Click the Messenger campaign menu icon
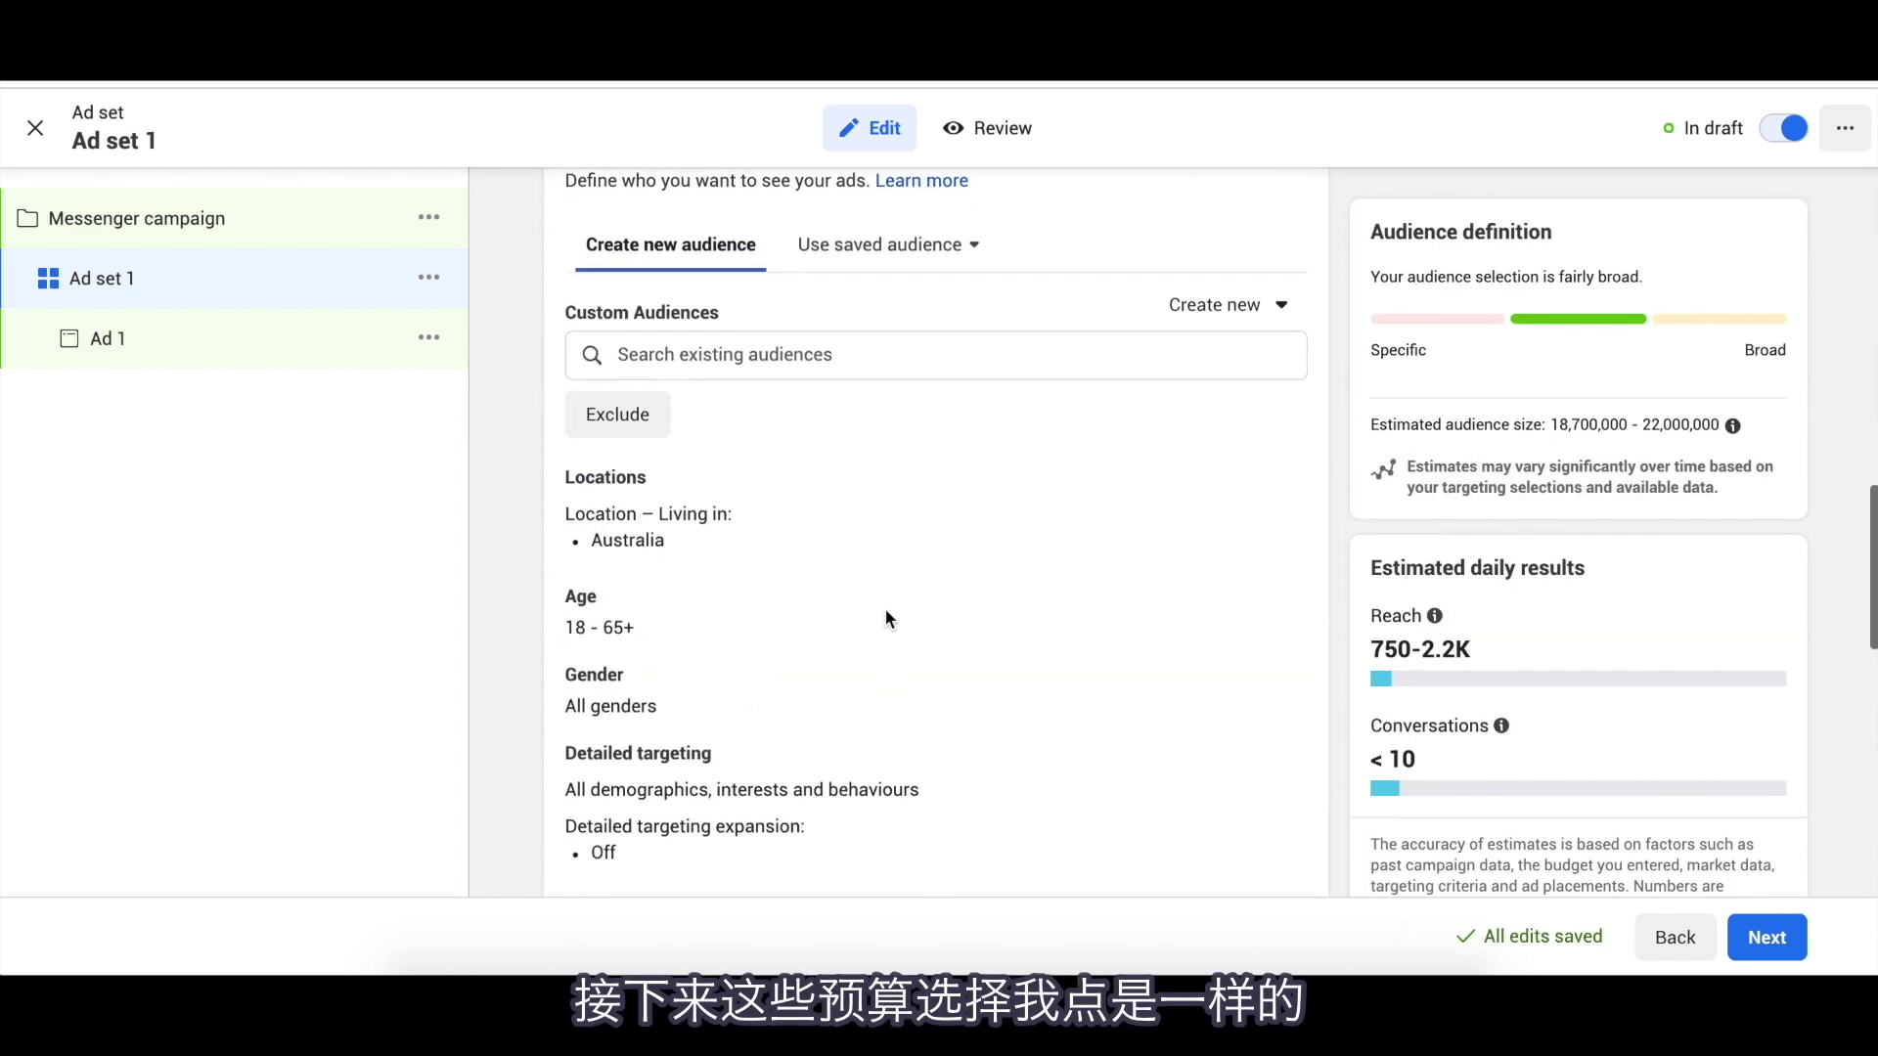 click(x=428, y=218)
